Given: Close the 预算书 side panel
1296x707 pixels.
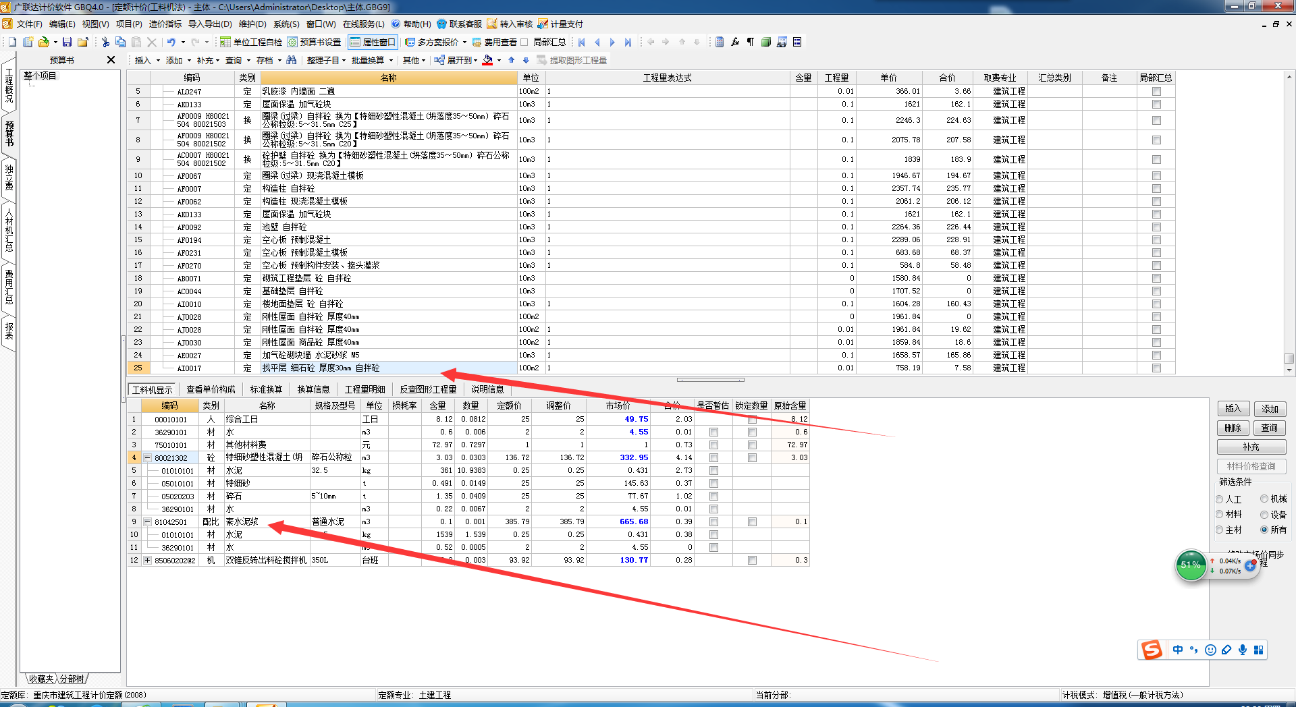Looking at the screenshot, I should click(111, 60).
